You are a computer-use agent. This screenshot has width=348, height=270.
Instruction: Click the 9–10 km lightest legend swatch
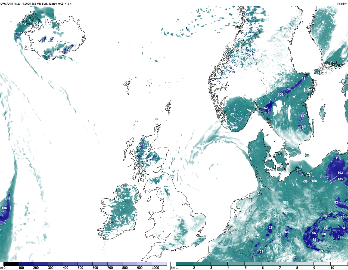322,264
